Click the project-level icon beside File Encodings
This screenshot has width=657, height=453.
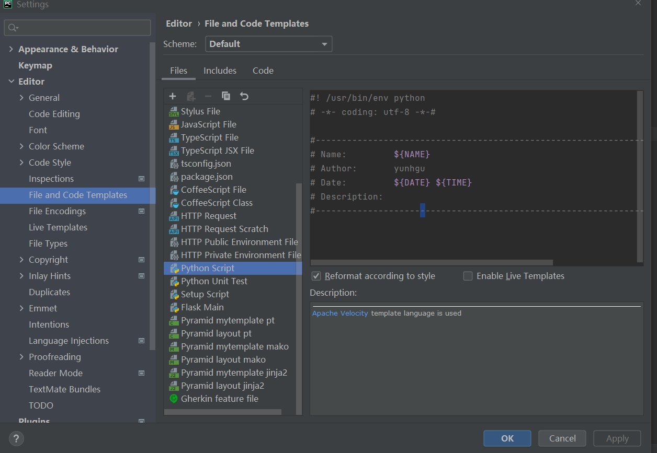pos(141,211)
